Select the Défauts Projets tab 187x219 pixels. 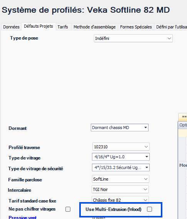38,26
